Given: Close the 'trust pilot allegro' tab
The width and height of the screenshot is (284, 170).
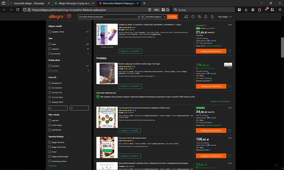Looking at the screenshot, I should (x=49, y=3).
